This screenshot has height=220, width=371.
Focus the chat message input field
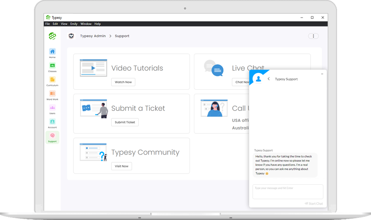(288, 192)
